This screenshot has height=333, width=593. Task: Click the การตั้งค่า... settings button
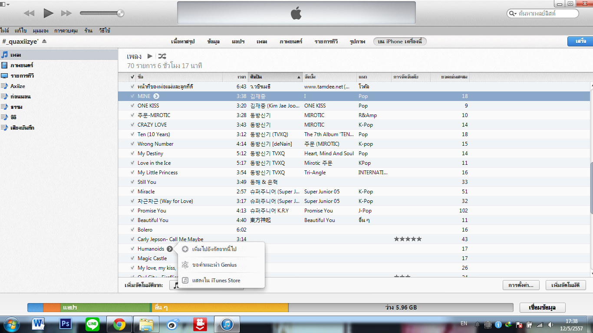tap(521, 285)
